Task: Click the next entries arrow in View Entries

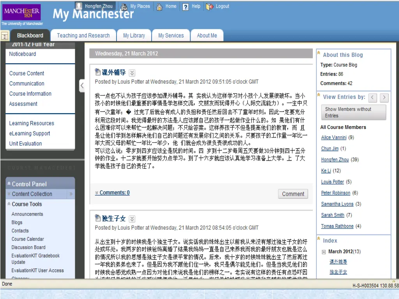Action: [x=385, y=97]
